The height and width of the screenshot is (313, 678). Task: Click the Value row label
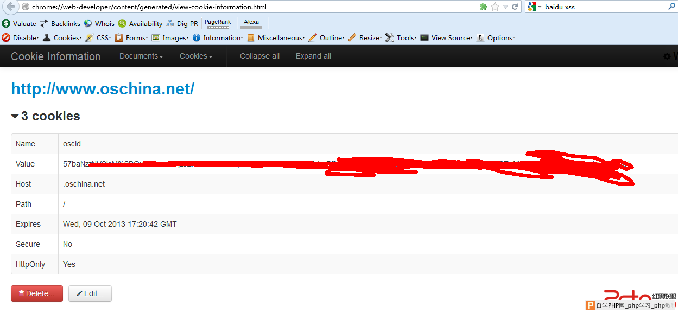pos(25,164)
